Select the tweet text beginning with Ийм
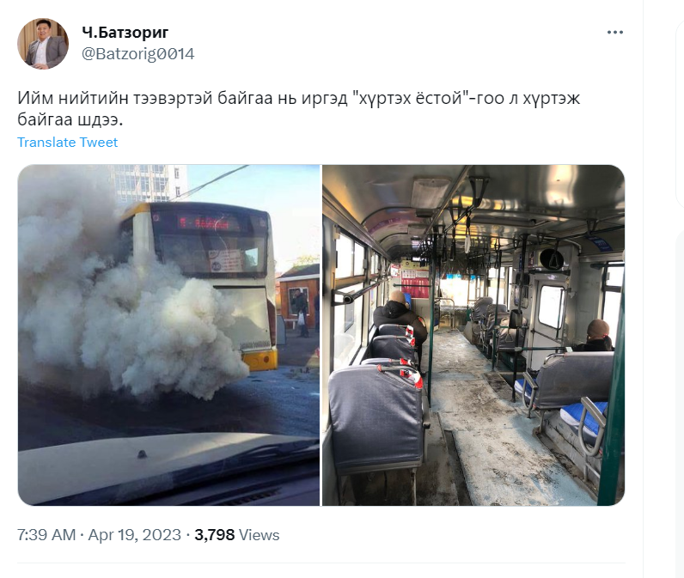This screenshot has width=684, height=578. 299,108
